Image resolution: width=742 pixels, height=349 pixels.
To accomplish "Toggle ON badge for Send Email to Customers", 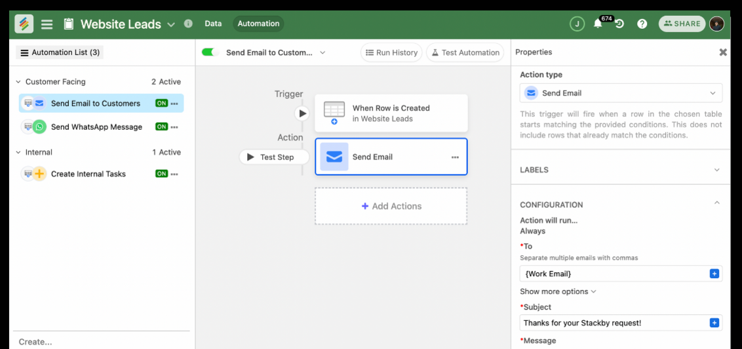I will tap(162, 103).
